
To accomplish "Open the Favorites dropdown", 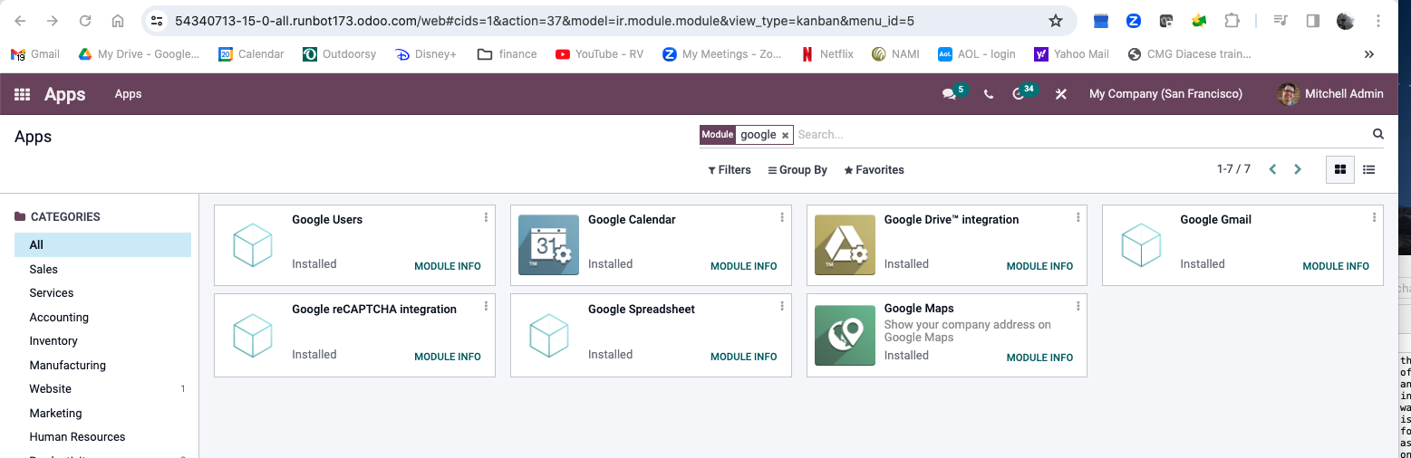I will coord(875,170).
